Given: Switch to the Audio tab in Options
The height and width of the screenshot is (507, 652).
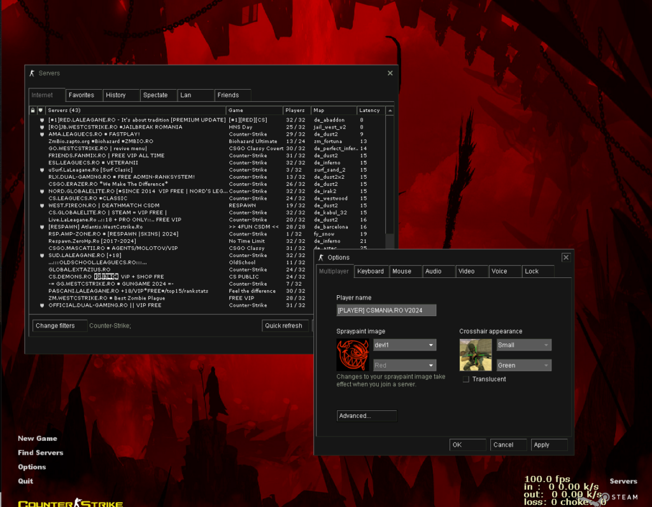Looking at the screenshot, I should (x=438, y=271).
